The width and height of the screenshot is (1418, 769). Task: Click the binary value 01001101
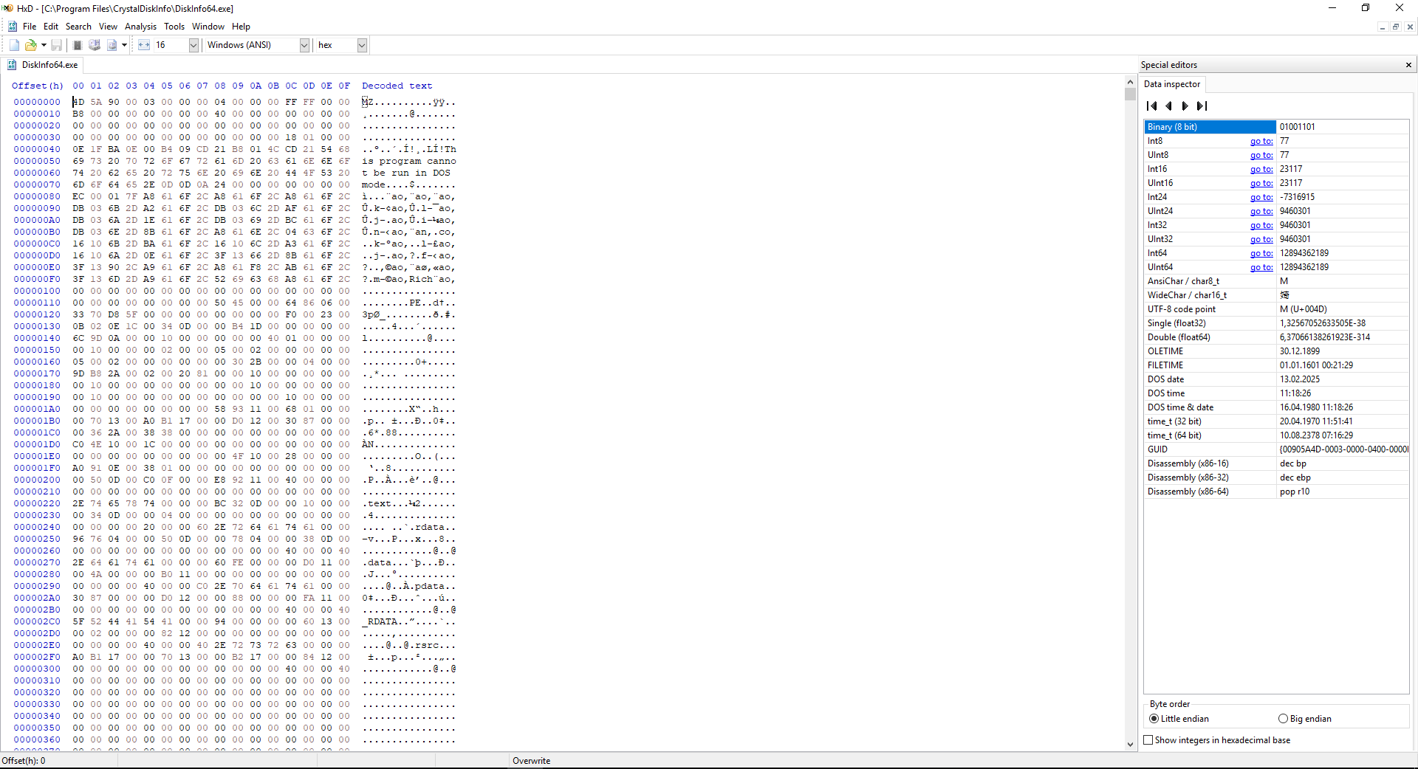(x=1297, y=127)
